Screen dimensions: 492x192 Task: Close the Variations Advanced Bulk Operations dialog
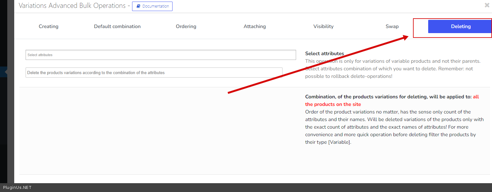tap(487, 5)
